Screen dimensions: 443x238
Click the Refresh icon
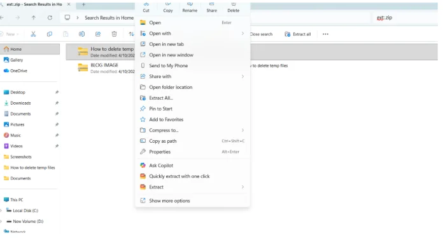click(x=50, y=18)
